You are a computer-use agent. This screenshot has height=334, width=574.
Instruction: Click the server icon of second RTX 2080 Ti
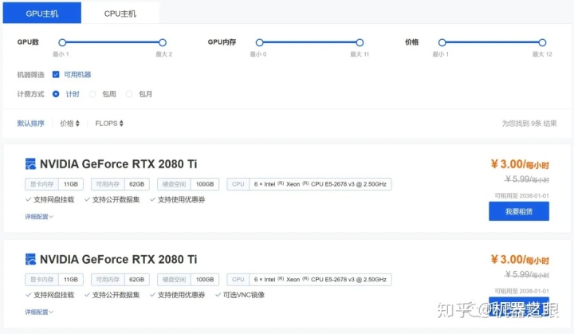click(x=30, y=259)
